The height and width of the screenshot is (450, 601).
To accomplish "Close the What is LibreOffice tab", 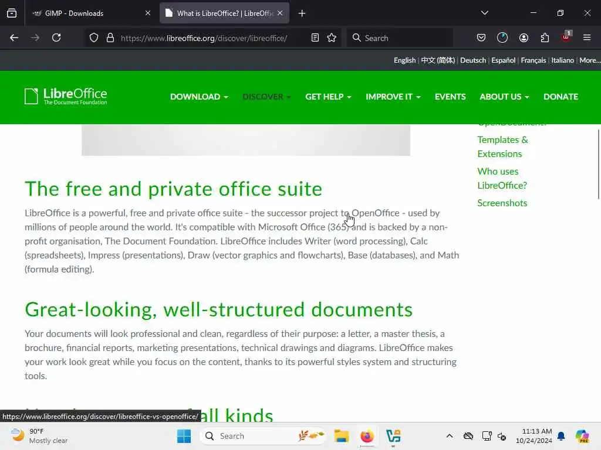I will coord(280,13).
